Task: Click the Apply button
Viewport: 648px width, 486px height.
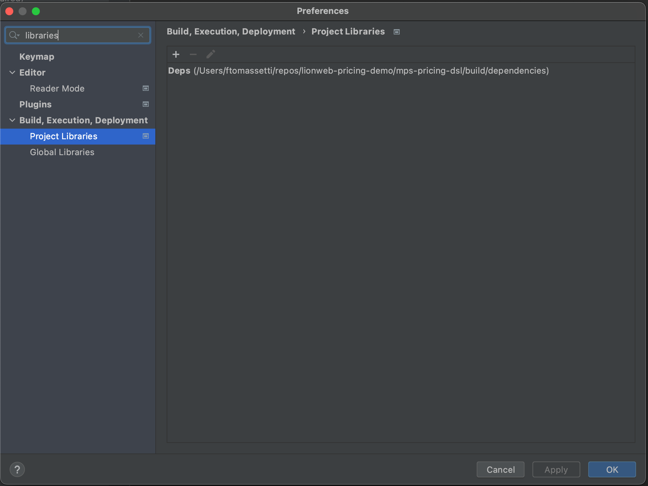Action: 556,469
